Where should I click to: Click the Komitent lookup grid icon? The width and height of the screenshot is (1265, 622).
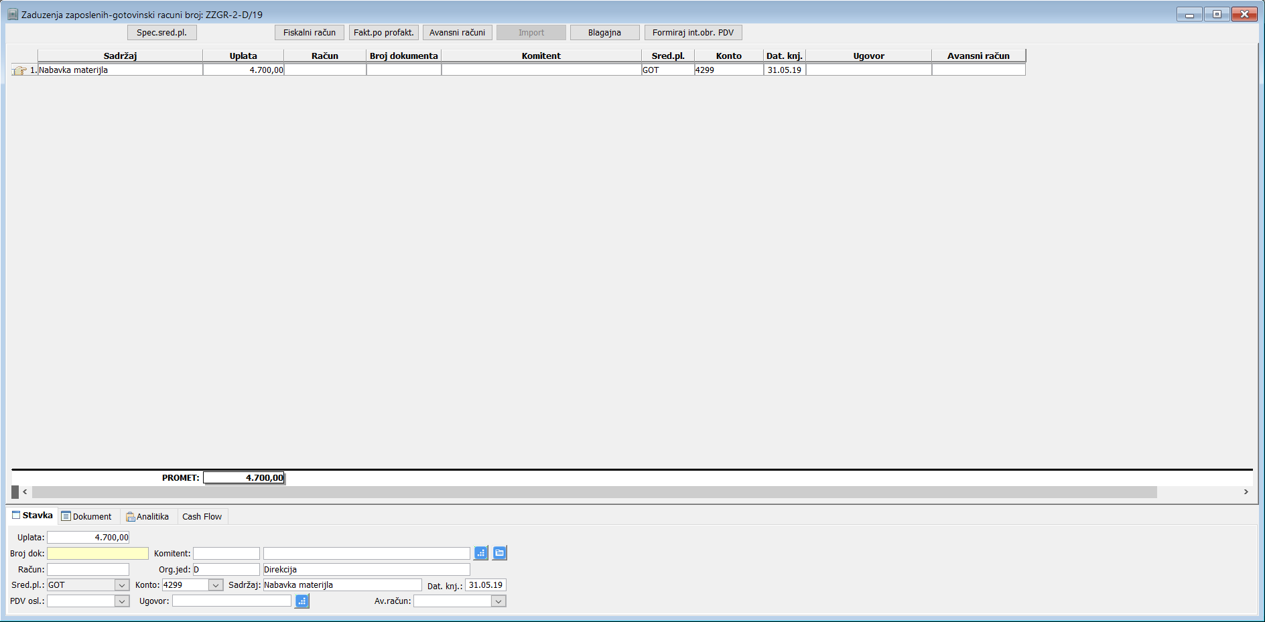pos(481,553)
